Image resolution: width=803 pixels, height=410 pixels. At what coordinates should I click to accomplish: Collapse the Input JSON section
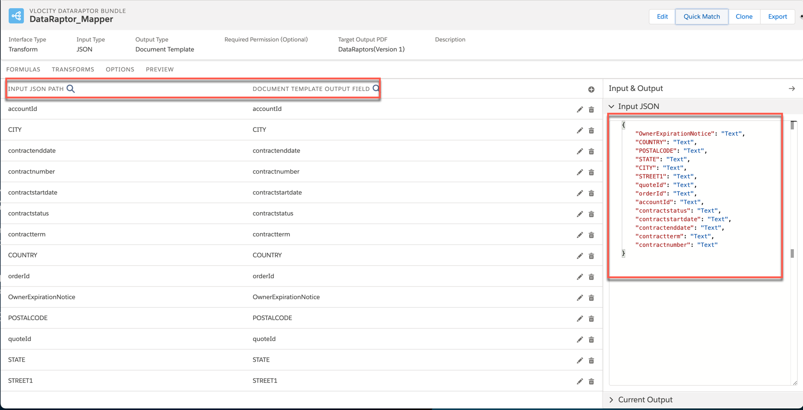point(611,107)
